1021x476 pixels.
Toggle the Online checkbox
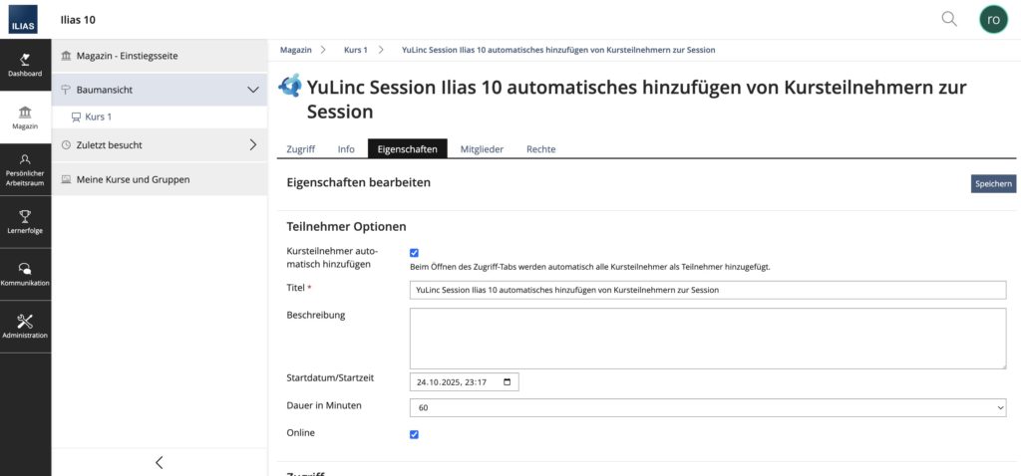[x=415, y=434]
